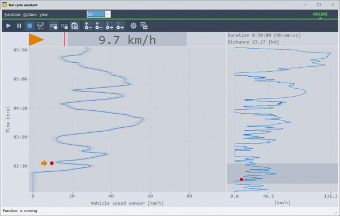Screen dimensions: 340x216
Task: Click the red marker dot in overview chart
Action: tap(241, 179)
